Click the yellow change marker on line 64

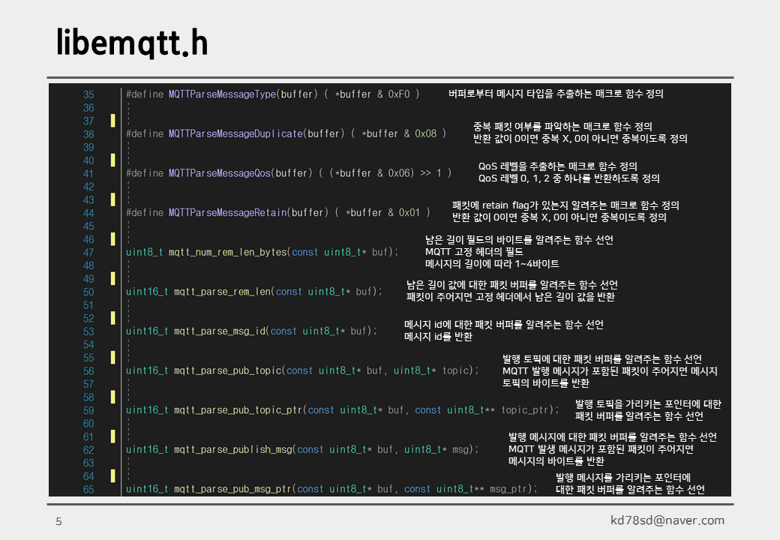[113, 475]
